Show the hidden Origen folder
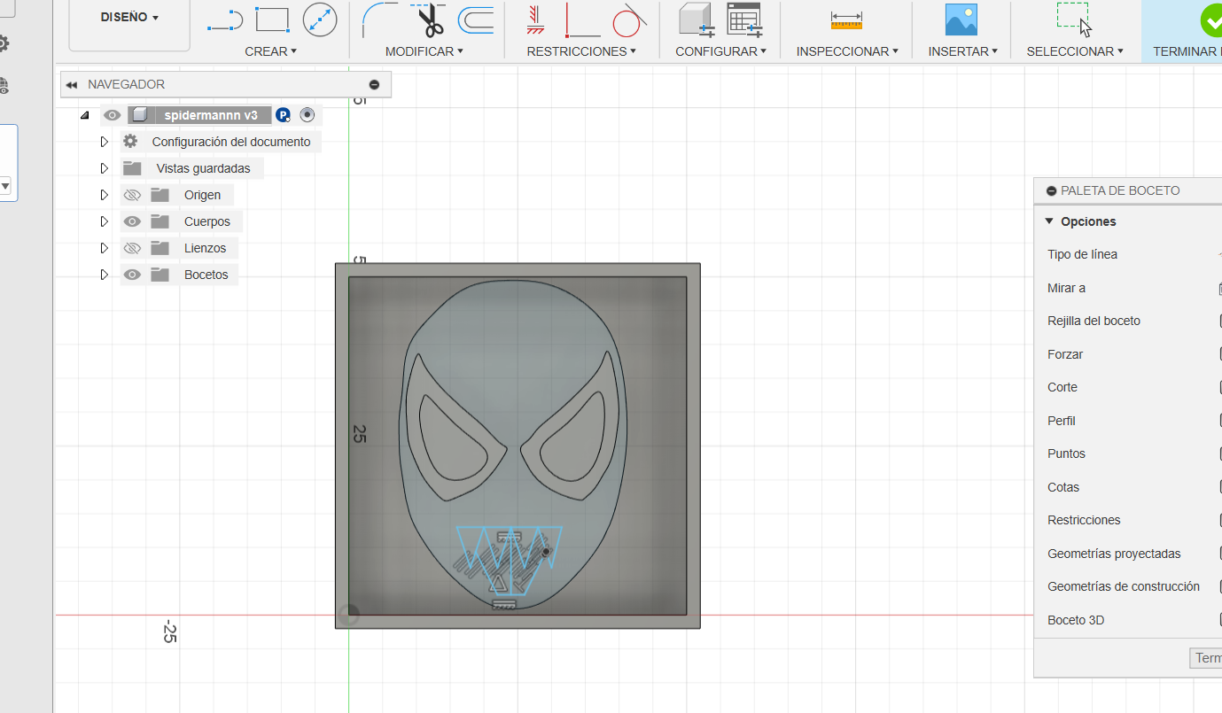Image resolution: width=1222 pixels, height=713 pixels. (x=132, y=195)
